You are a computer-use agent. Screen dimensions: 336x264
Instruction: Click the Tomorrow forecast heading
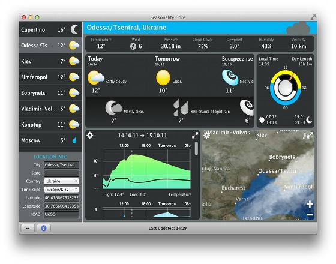point(167,59)
